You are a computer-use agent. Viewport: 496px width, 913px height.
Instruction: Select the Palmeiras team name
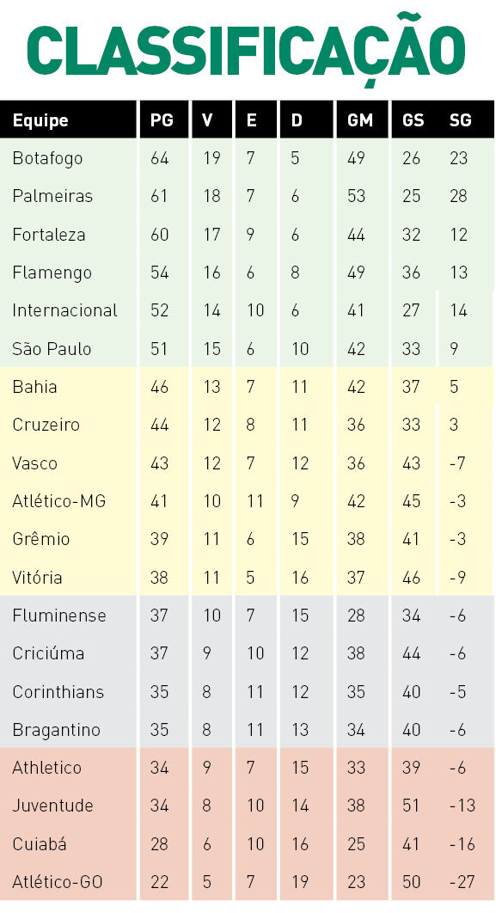point(52,196)
